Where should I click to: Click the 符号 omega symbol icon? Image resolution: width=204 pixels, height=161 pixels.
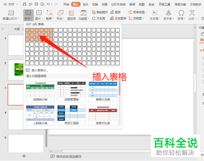click(181, 13)
